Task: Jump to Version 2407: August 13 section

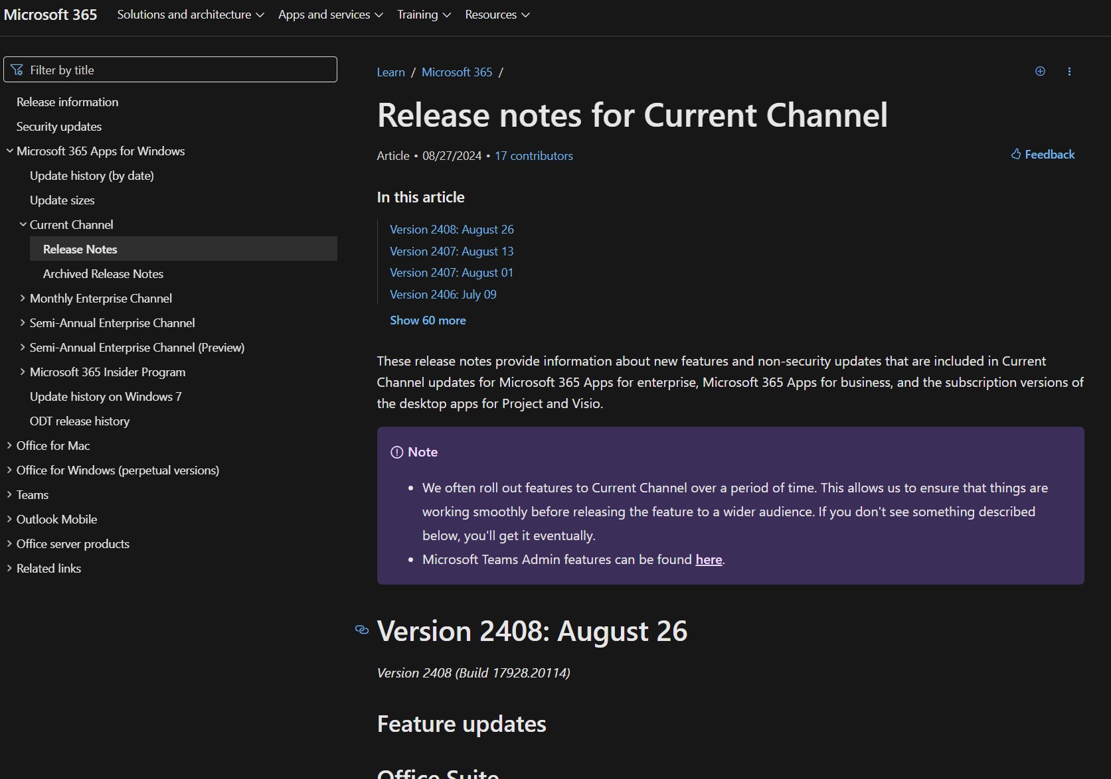Action: [x=452, y=251]
